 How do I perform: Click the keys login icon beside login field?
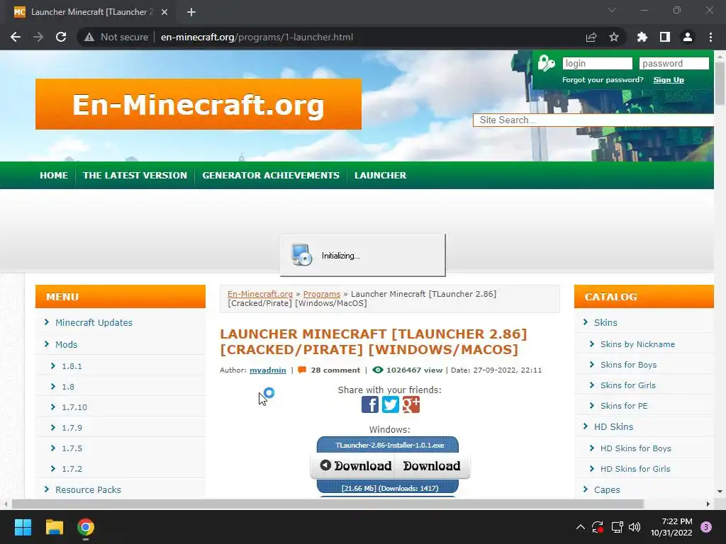click(547, 63)
